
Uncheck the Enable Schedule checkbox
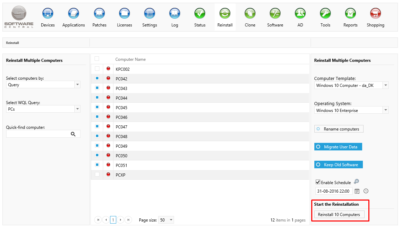pyautogui.click(x=318, y=182)
